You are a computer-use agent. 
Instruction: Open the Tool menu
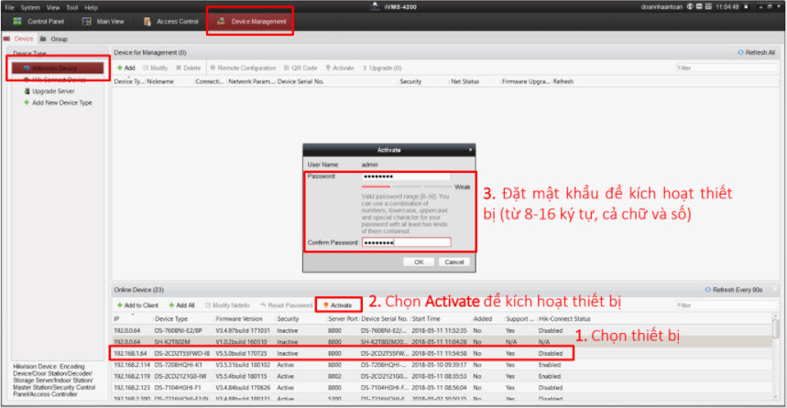[x=71, y=6]
